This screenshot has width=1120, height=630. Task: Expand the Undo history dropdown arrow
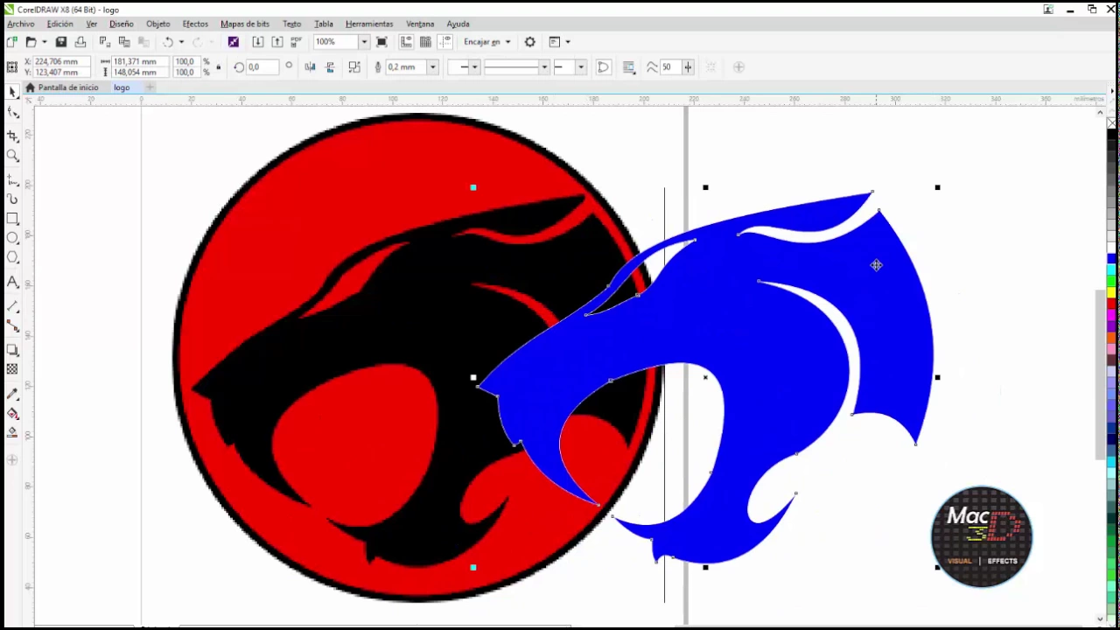point(181,42)
